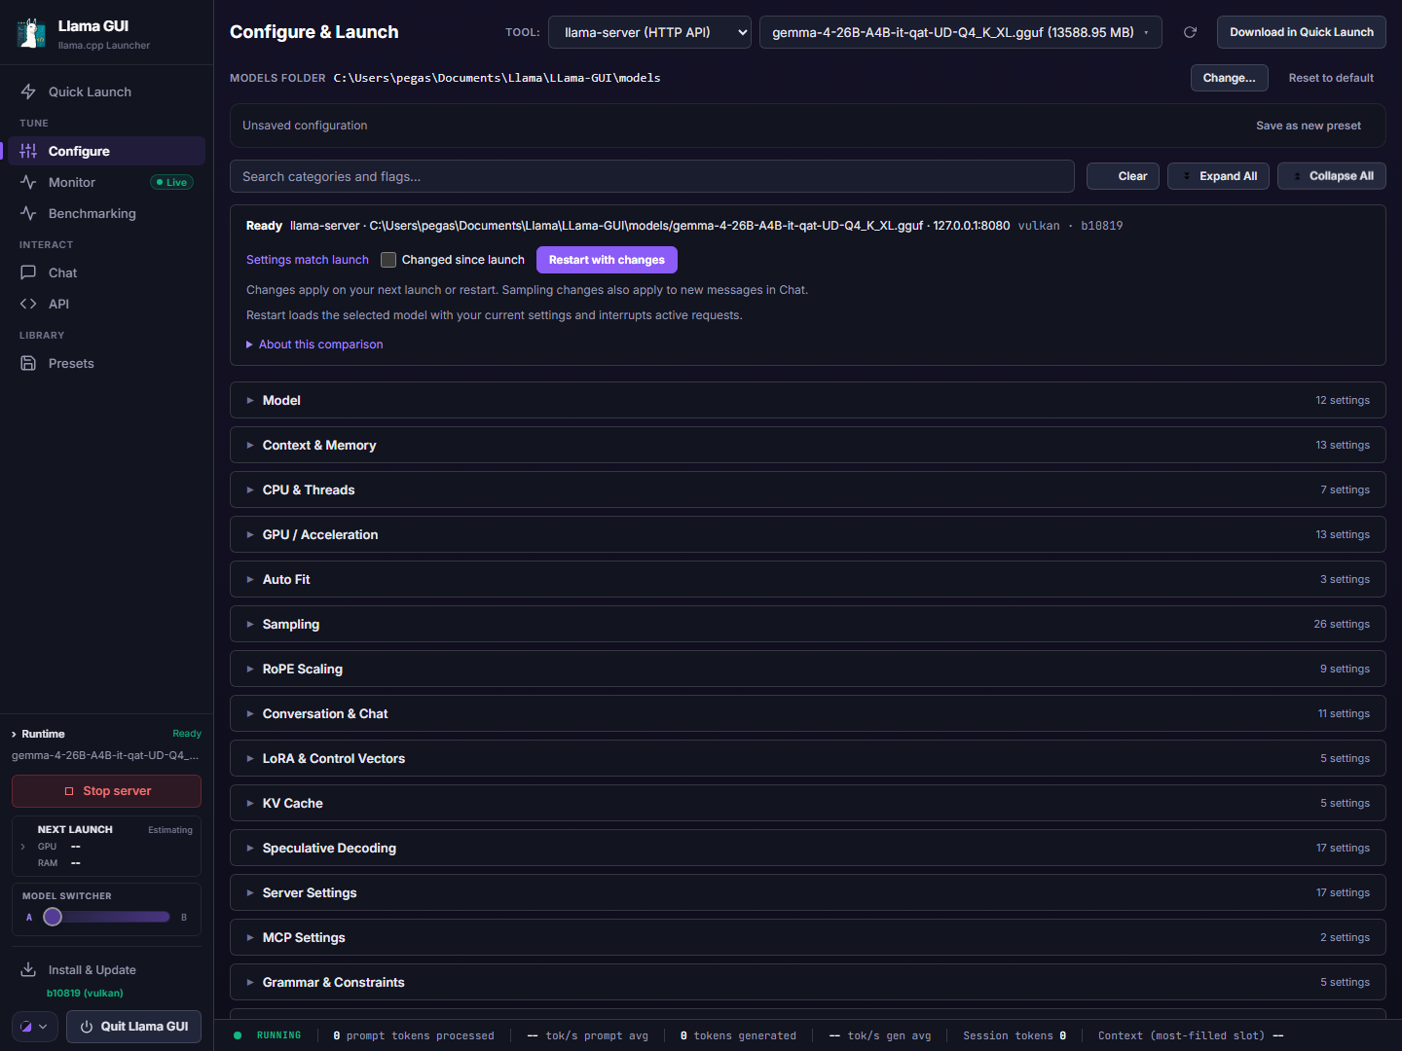Screen dimensions: 1402x1051
Task: Expand the Context & Memory category
Action: coord(807,445)
